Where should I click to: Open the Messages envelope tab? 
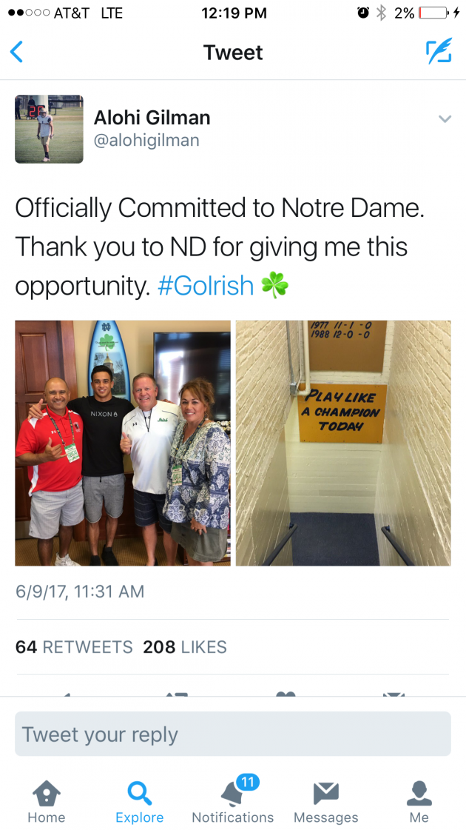(x=325, y=802)
